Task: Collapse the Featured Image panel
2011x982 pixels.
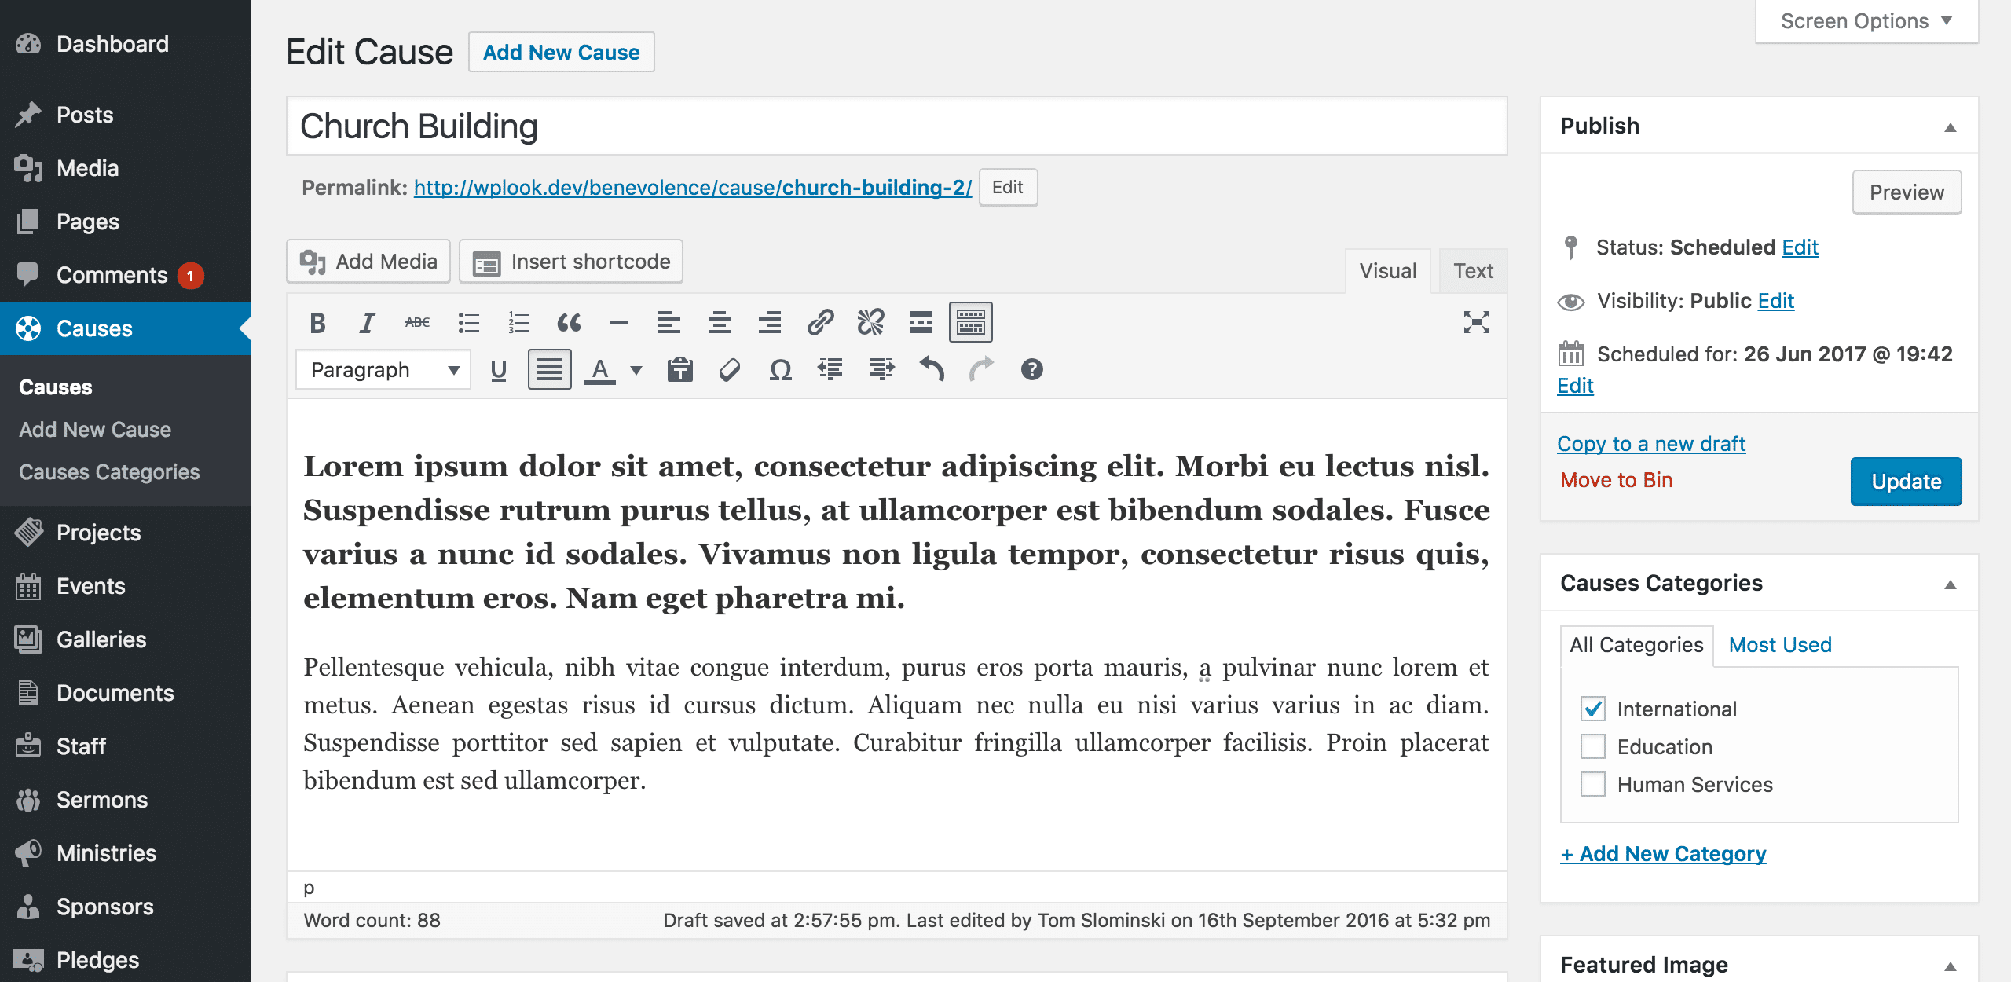Action: click(1951, 966)
